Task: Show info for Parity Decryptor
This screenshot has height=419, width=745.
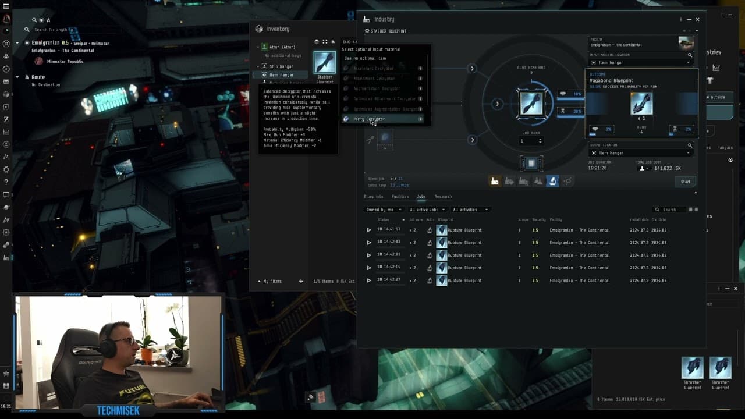Action: click(x=420, y=119)
